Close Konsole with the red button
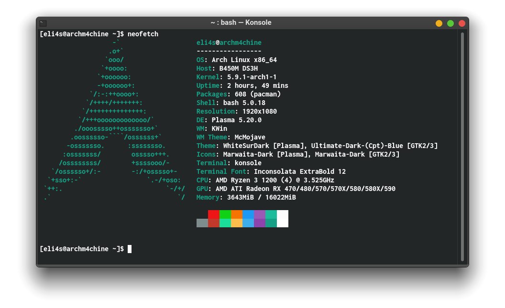 pyautogui.click(x=462, y=23)
